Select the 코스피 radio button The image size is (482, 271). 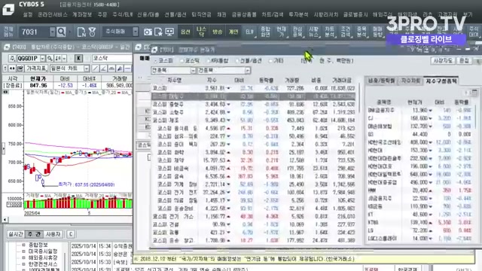(155, 61)
